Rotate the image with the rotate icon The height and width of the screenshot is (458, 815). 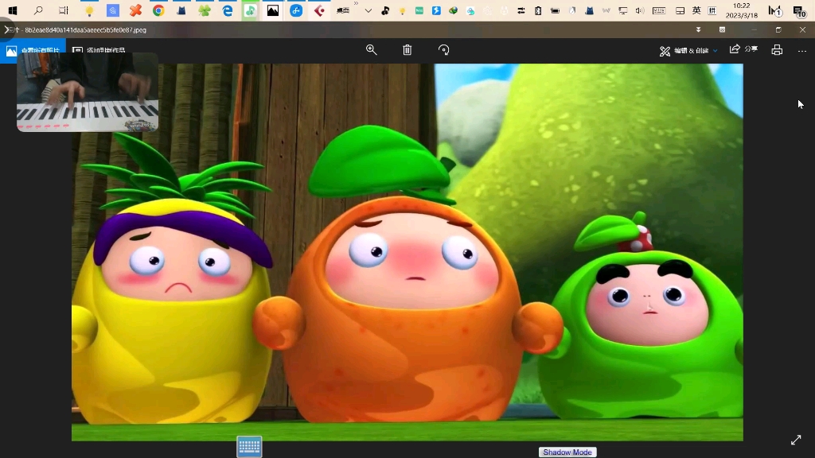pyautogui.click(x=443, y=50)
